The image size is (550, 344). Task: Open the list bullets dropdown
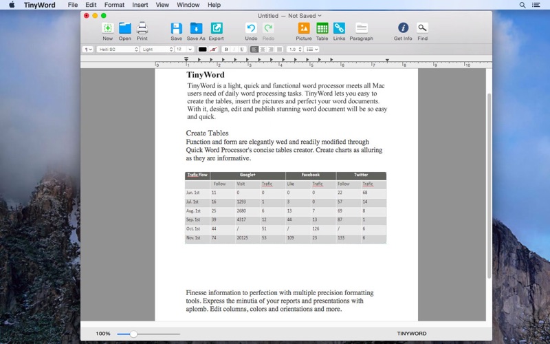coord(312,50)
